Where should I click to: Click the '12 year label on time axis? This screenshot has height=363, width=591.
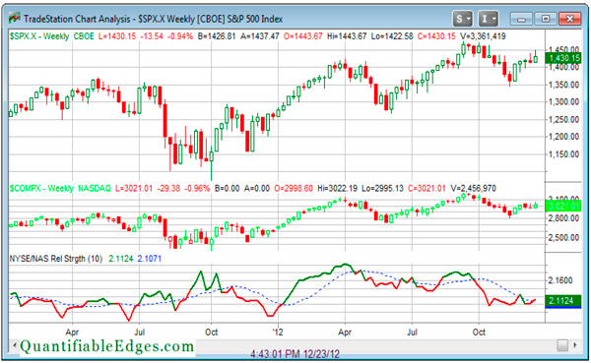coord(278,333)
